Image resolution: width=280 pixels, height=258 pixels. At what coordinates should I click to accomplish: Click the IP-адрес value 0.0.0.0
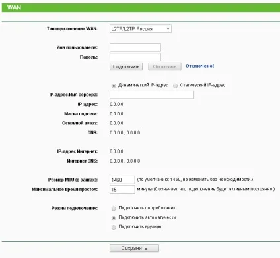coord(116,105)
